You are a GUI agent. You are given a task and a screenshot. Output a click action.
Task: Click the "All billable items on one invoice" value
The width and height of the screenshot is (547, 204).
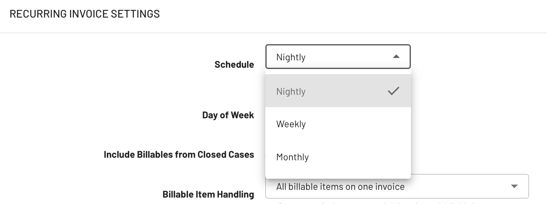click(340, 187)
